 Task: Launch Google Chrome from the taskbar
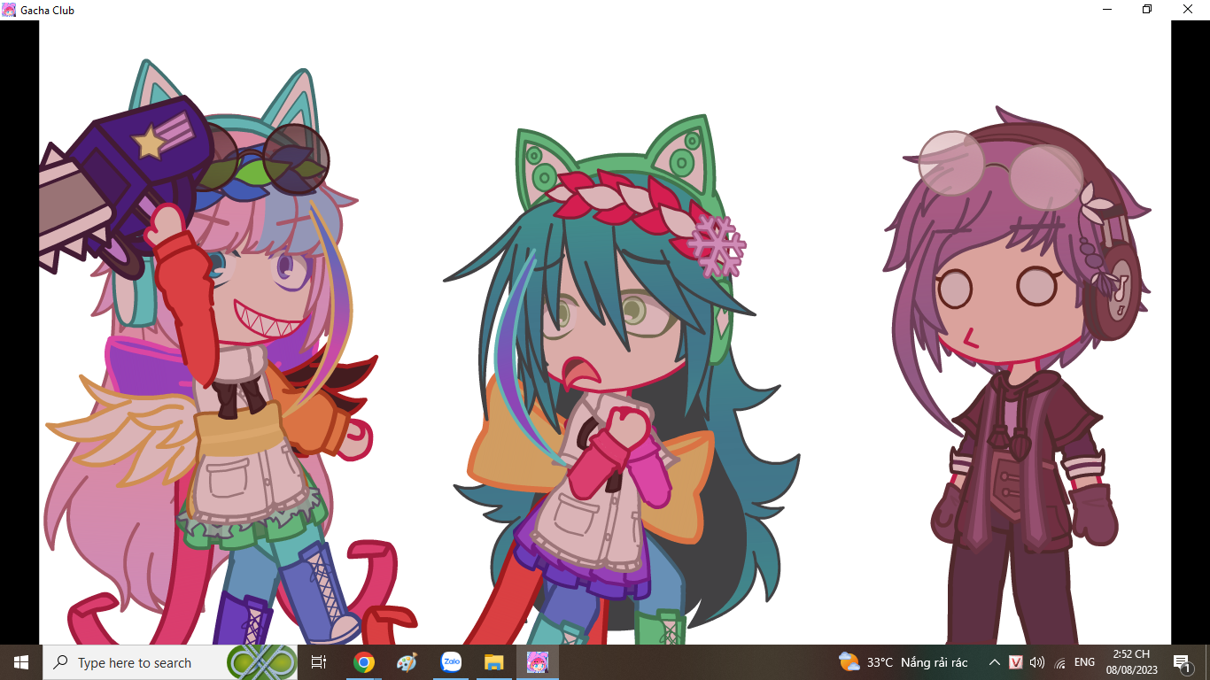(363, 662)
